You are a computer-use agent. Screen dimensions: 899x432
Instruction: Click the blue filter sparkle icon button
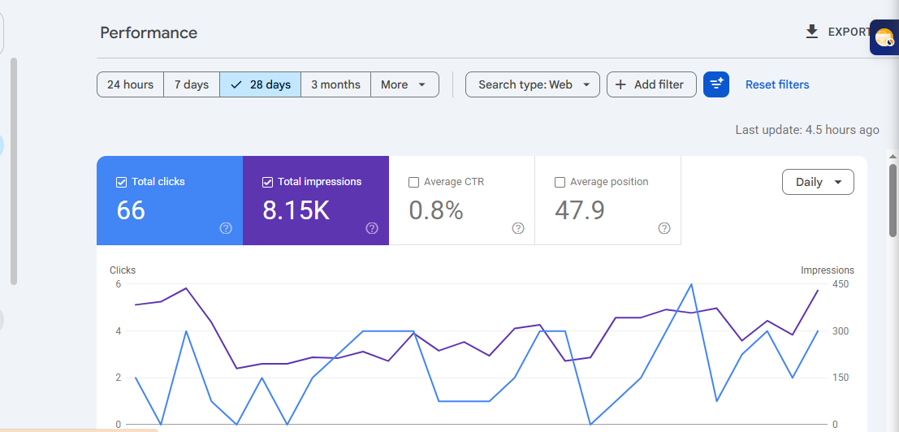click(x=716, y=84)
